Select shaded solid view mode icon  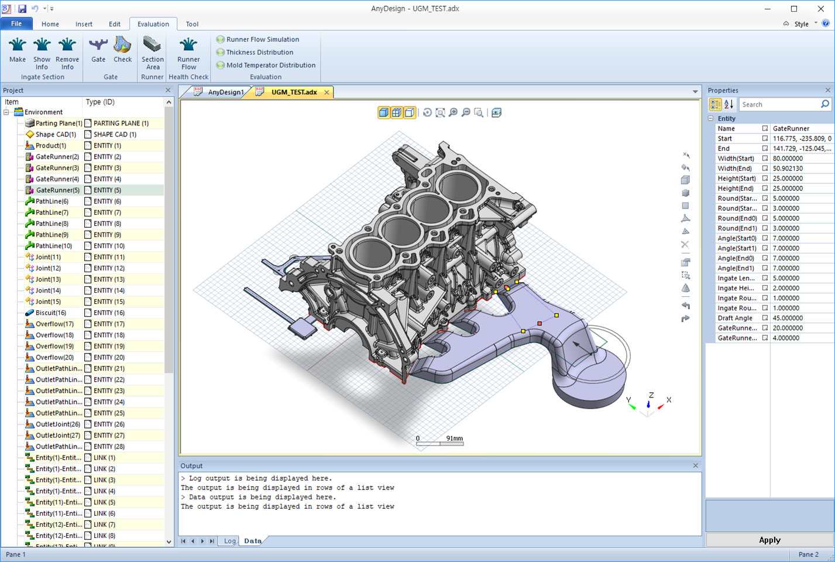384,112
